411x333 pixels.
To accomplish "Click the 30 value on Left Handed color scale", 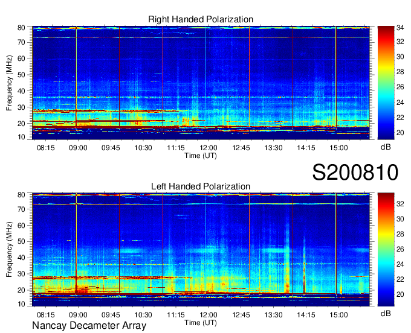I will [x=400, y=219].
